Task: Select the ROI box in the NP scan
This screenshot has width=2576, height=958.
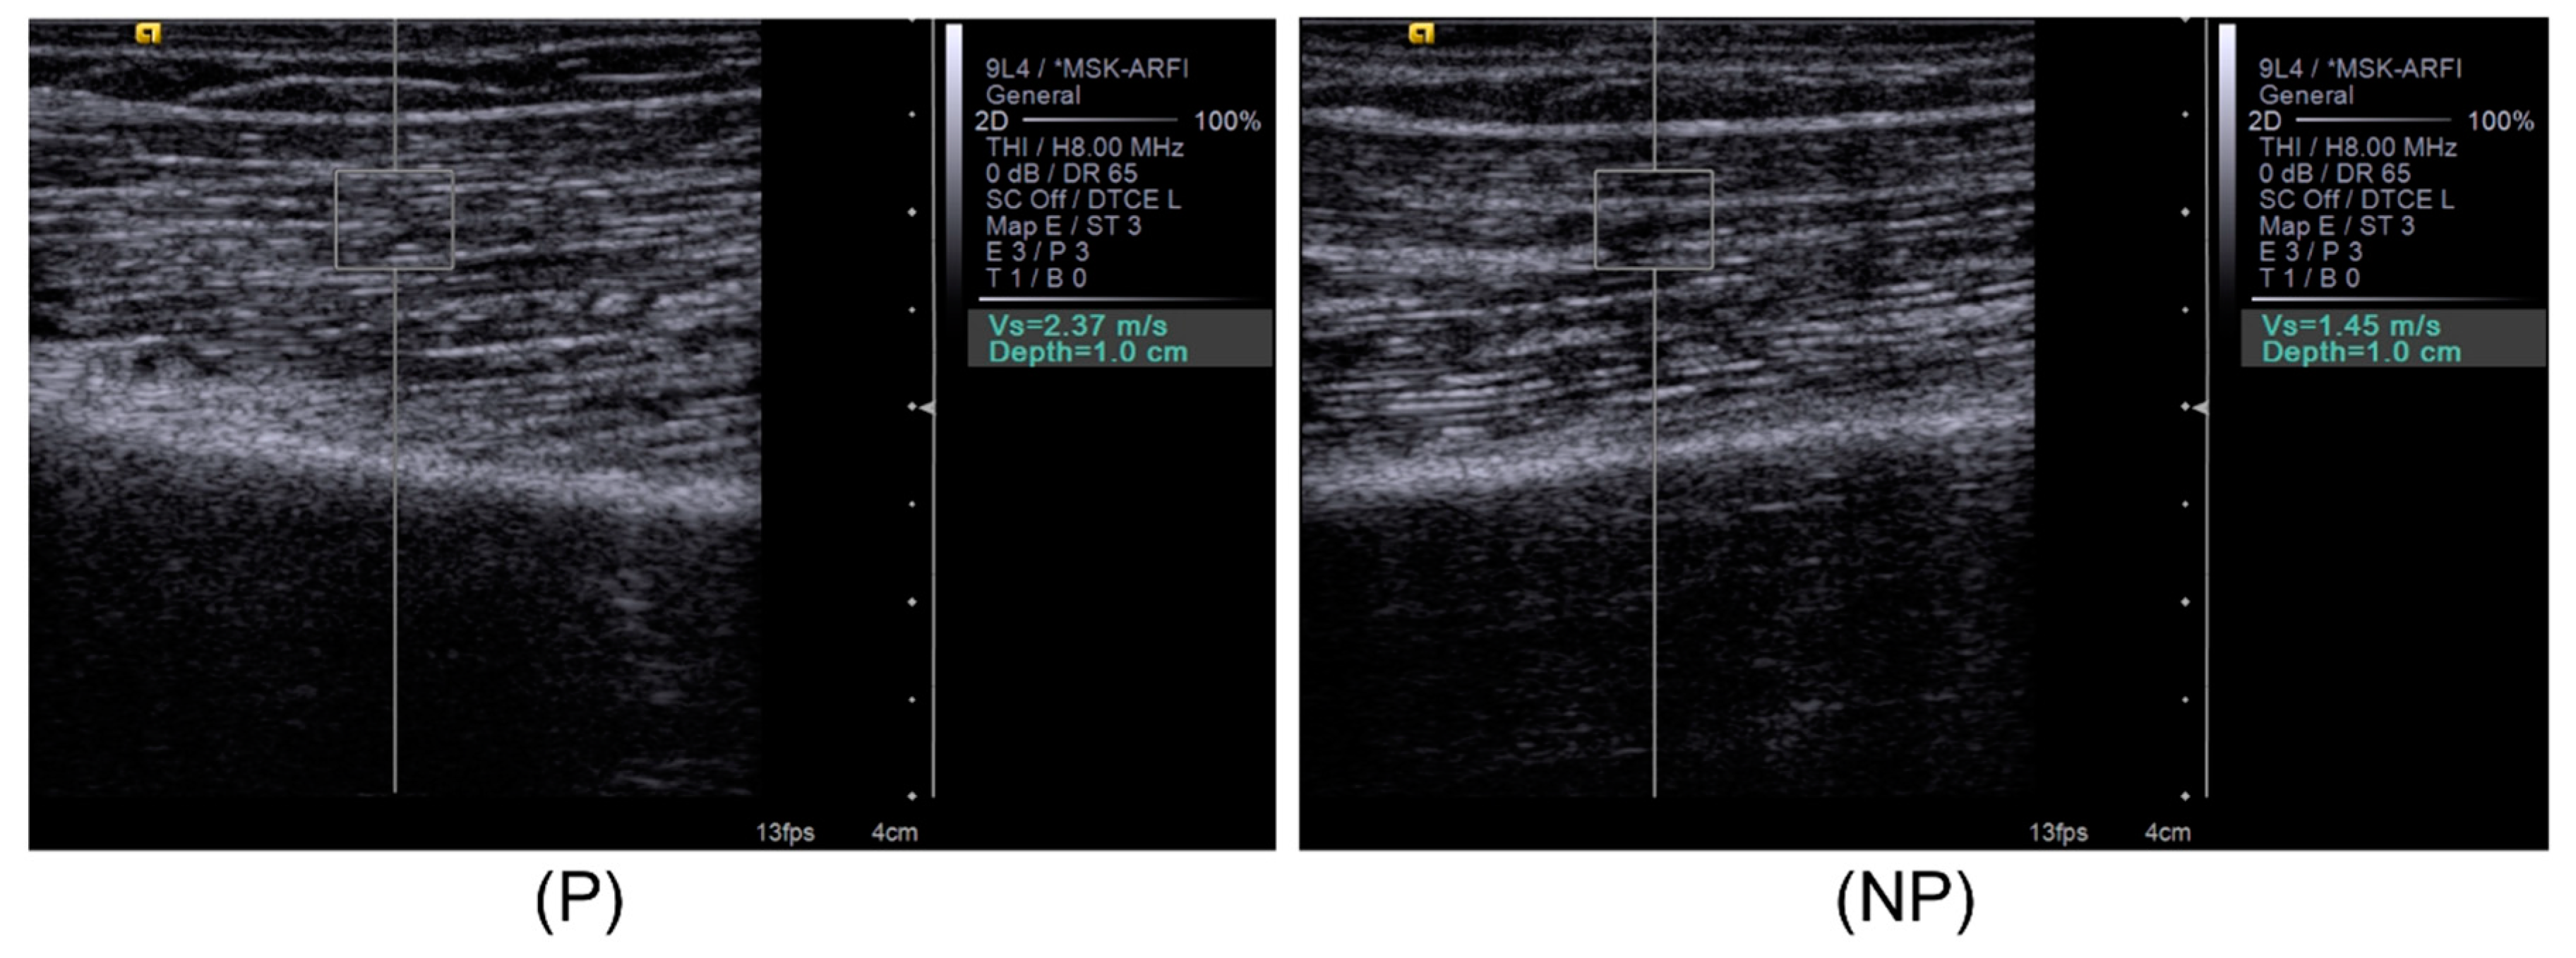Action: 1654,220
